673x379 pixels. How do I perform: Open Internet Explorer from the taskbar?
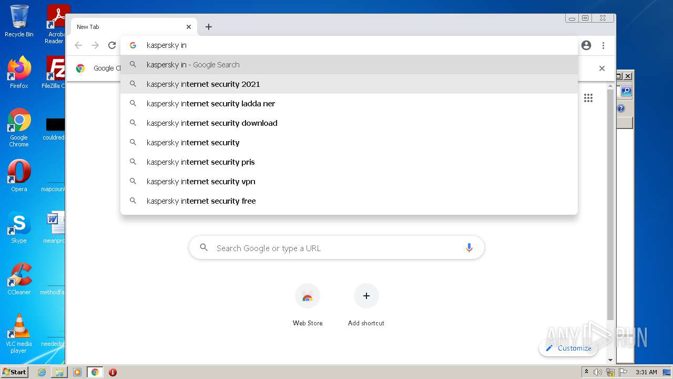[42, 372]
